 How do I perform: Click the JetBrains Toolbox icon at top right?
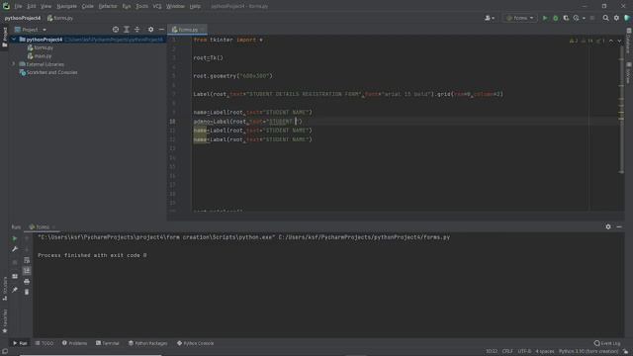627,18
